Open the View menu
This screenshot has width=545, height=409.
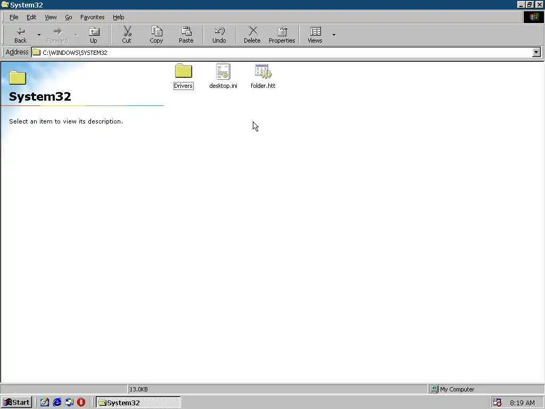51,17
